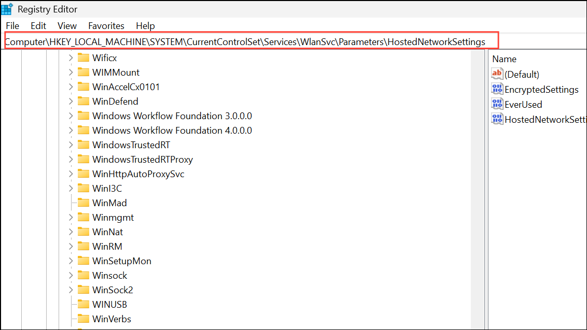Viewport: 587px width, 330px height.
Task: Click the WinNat folder icon
Action: [83, 232]
